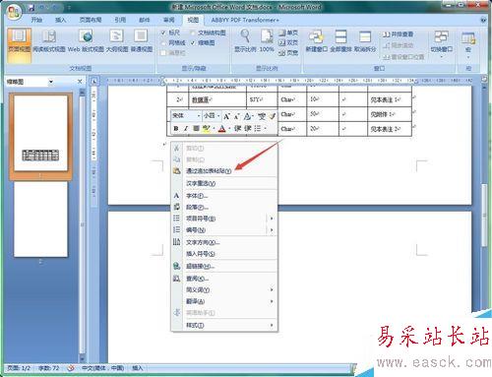This screenshot has height=377, width=492.
Task: Choose 段落(P)... in context menu
Action: [224, 208]
